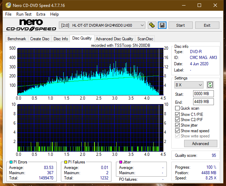Open the Help menu
226x186 pixels.
pos(54,14)
